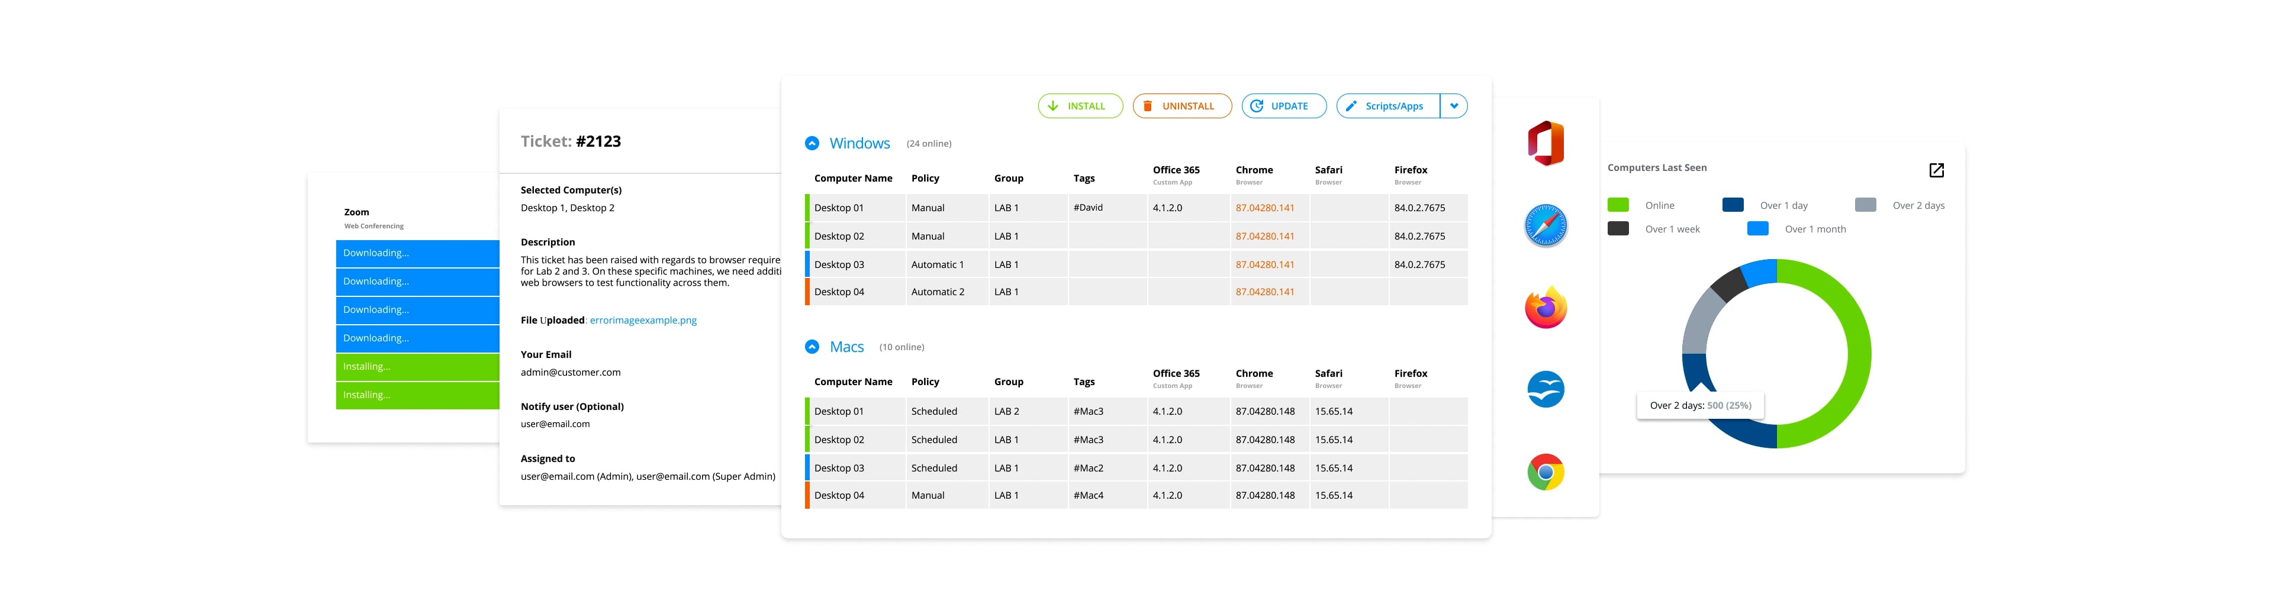Screen dimensions: 2273x614
Task: Open the errorimageexample.png file link
Action: coord(643,320)
